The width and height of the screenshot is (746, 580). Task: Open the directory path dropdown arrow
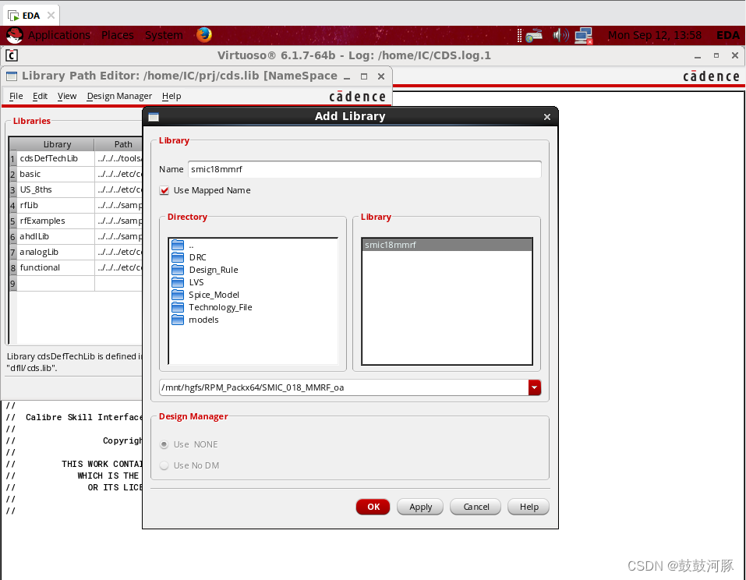point(535,387)
